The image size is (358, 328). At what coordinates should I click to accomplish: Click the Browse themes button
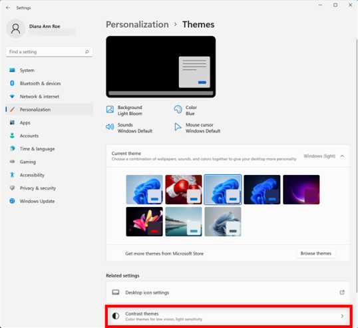click(x=316, y=253)
